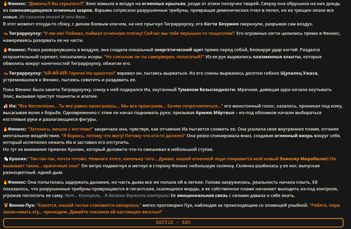Click the quote "Все бесполезно… Ты все равно проиграешь"

pos(69,106)
